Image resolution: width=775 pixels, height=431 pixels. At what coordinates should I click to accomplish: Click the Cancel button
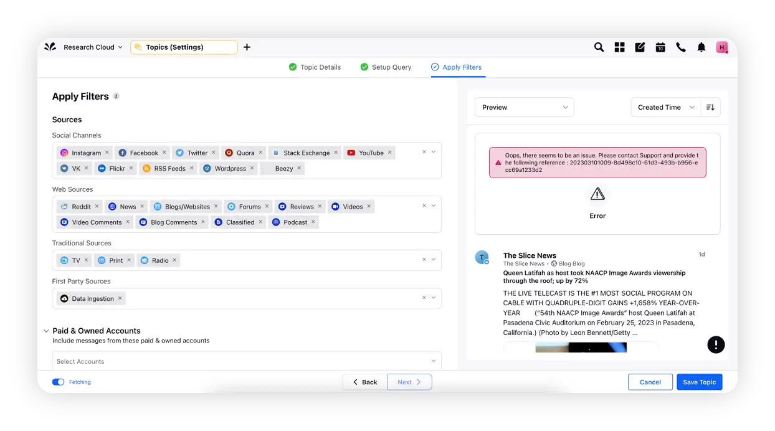[650, 382]
